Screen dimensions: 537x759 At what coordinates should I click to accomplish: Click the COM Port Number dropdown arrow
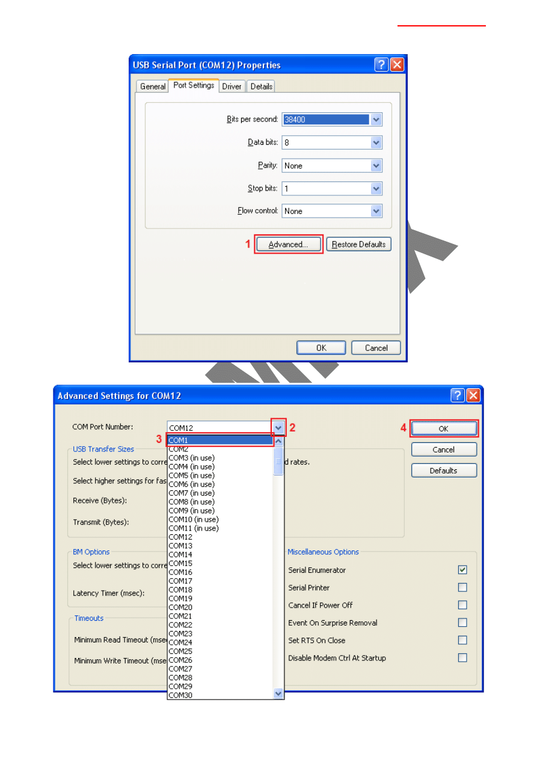[278, 428]
